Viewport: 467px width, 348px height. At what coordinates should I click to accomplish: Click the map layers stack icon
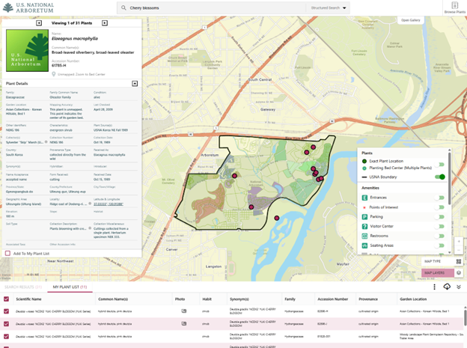click(459, 272)
